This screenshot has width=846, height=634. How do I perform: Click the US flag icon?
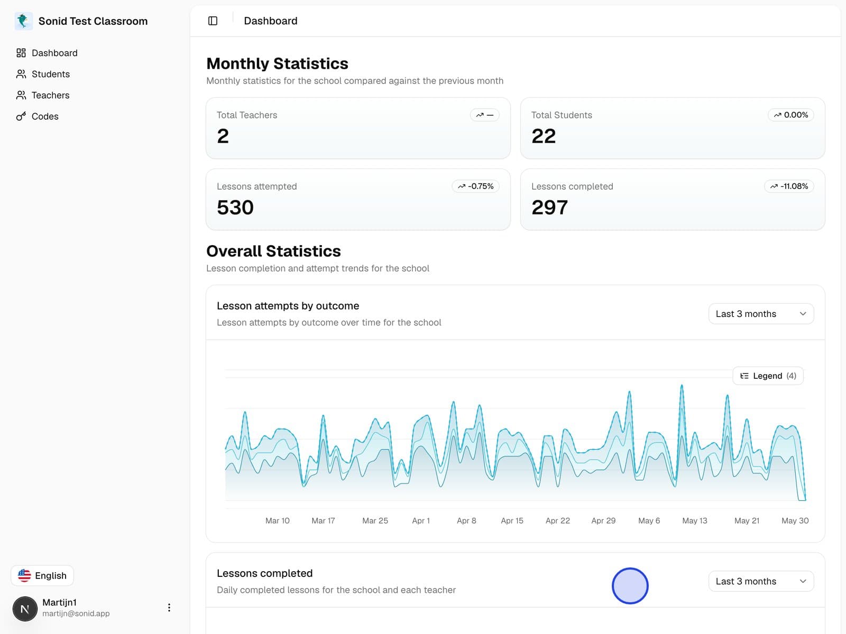(x=24, y=575)
